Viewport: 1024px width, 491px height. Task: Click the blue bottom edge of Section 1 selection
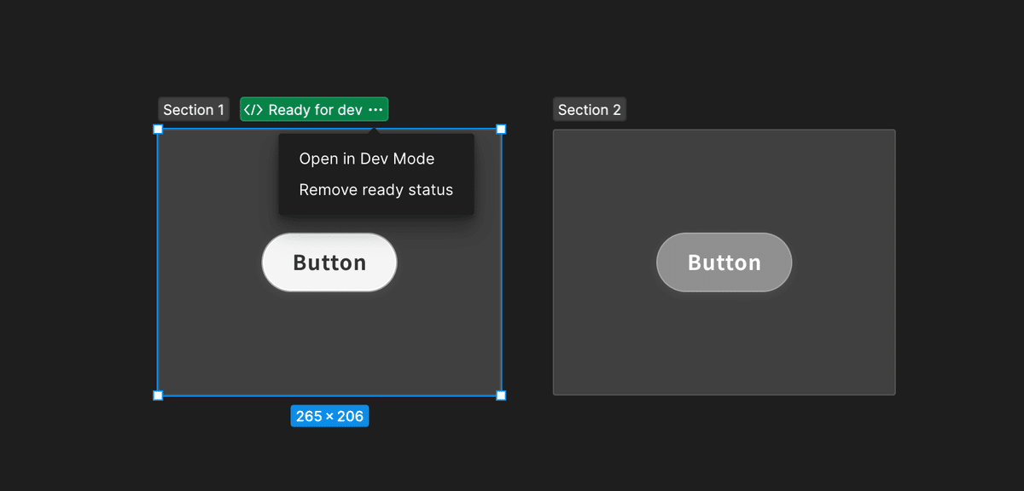coord(329,396)
